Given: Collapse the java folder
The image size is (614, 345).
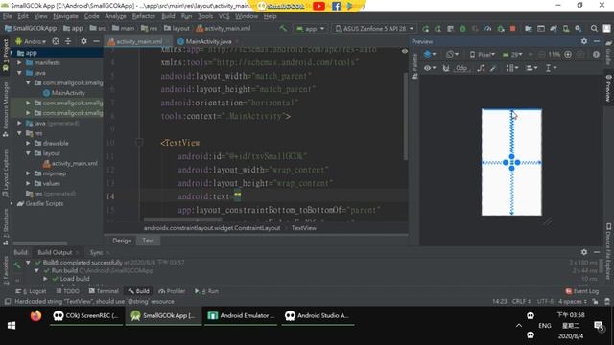Looking at the screenshot, I should pos(19,73).
